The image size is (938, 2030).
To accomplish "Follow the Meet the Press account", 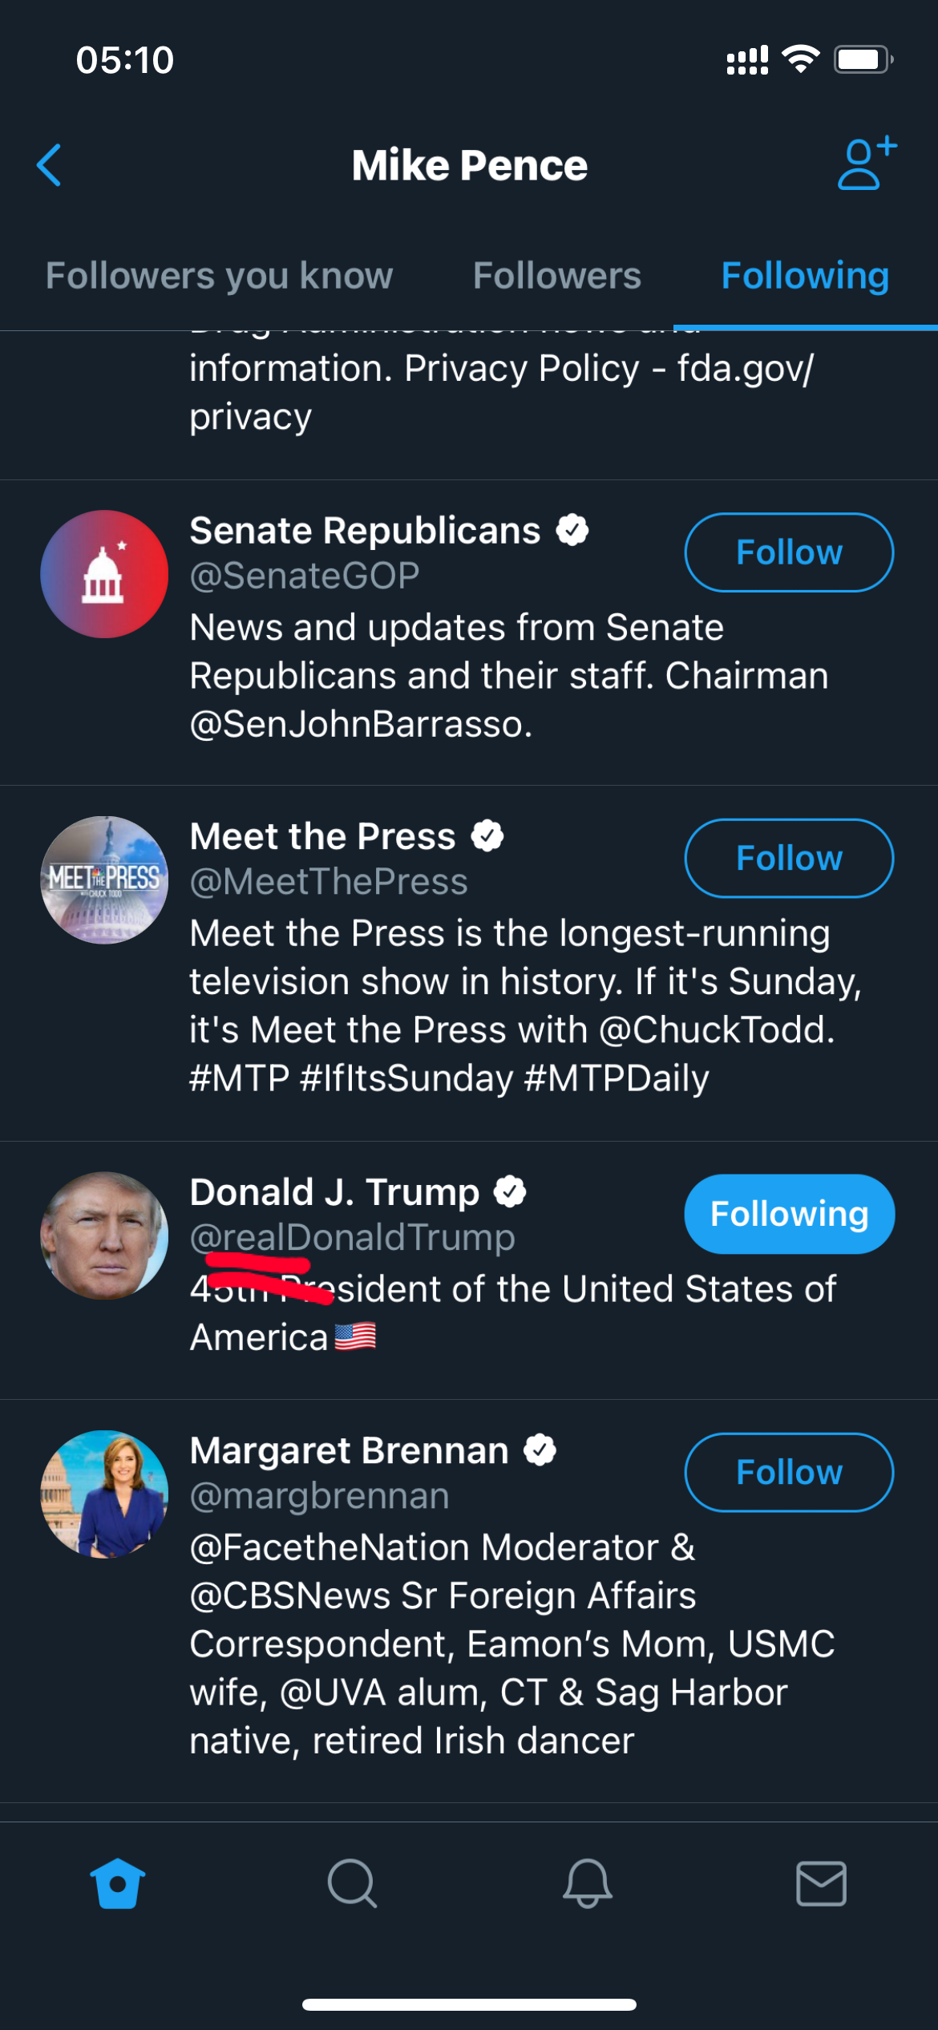I will pyautogui.click(x=789, y=858).
